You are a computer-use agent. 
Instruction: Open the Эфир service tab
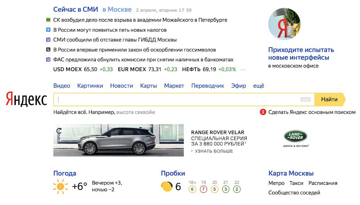point(238,86)
